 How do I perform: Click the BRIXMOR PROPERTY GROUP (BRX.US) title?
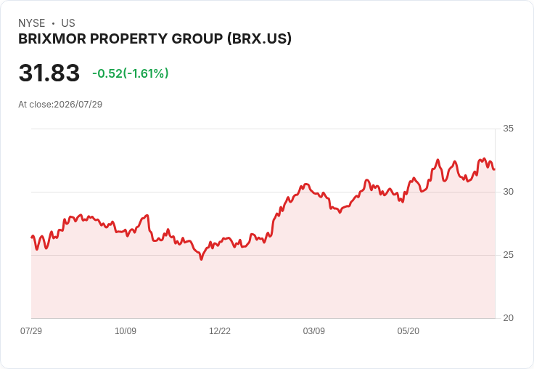pyautogui.click(x=155, y=39)
